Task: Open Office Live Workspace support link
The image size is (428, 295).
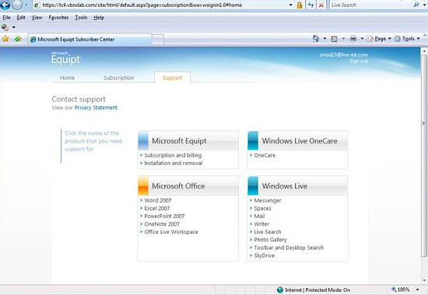Action: pos(171,232)
